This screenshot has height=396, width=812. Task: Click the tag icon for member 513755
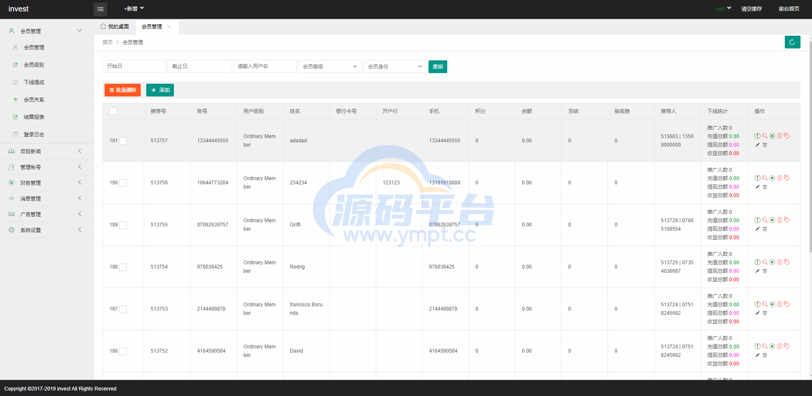coord(787,220)
